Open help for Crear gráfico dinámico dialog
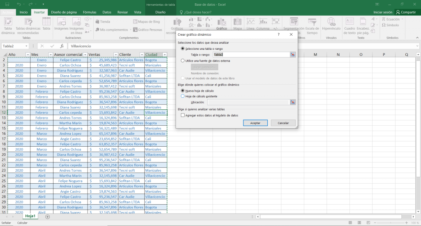Screen dimensions: 421x226 278,35
